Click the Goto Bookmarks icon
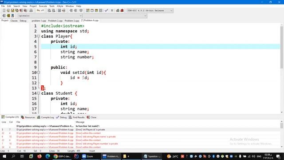The height and width of the screenshot is (160, 284). point(12,16)
